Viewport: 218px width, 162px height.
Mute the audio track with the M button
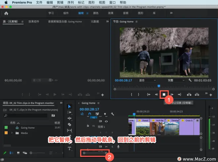[x=106, y=147]
